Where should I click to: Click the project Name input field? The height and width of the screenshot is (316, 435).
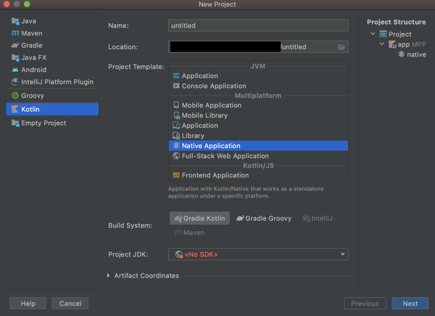(x=258, y=26)
